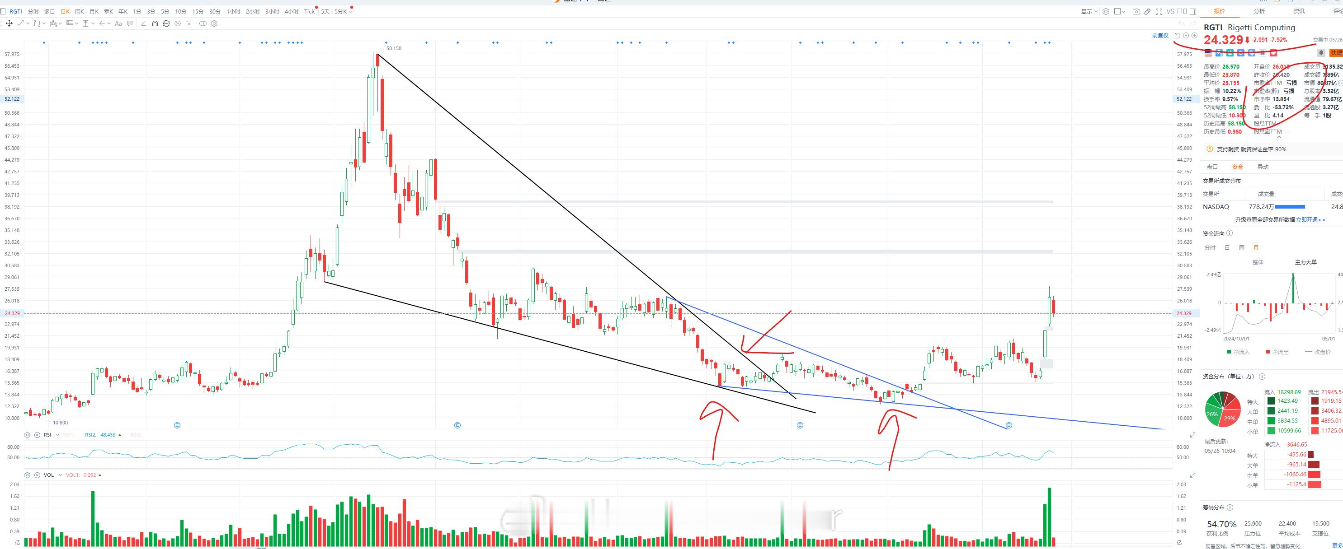Select the rectangle shape drawing tool
This screenshot has width=1343, height=549.
pyautogui.click(x=37, y=23)
